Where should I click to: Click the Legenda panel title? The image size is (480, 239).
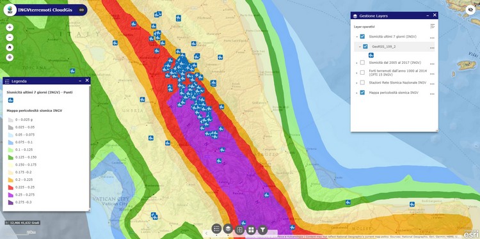coord(19,81)
